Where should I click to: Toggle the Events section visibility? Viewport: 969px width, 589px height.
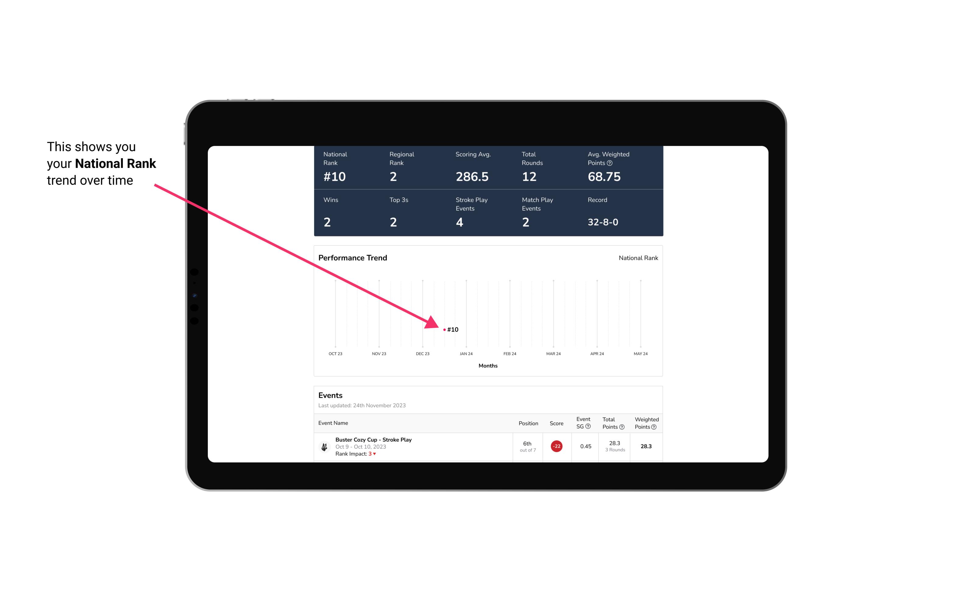330,394
